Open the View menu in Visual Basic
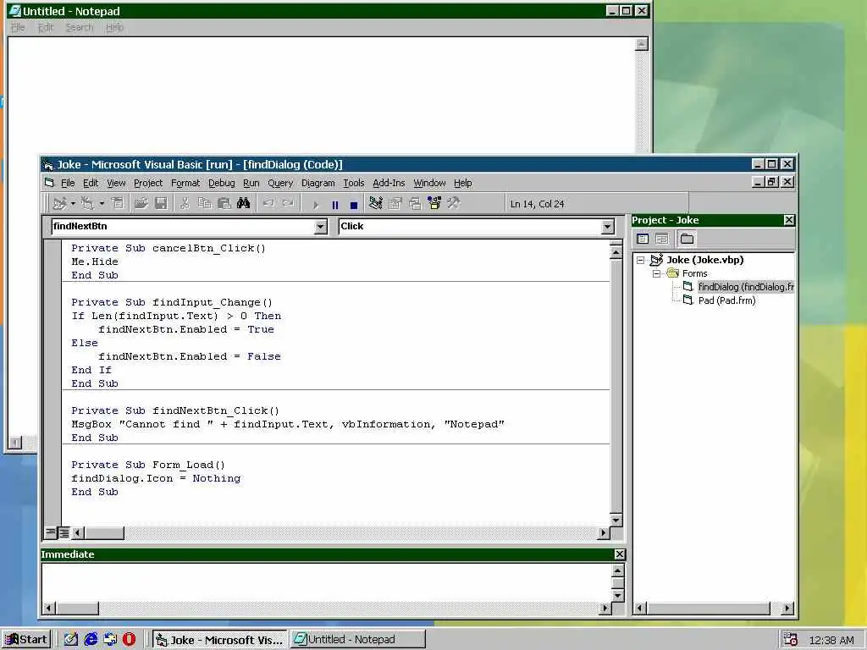 click(116, 183)
